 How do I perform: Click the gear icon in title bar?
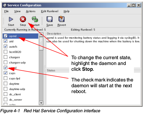(5, 5)
